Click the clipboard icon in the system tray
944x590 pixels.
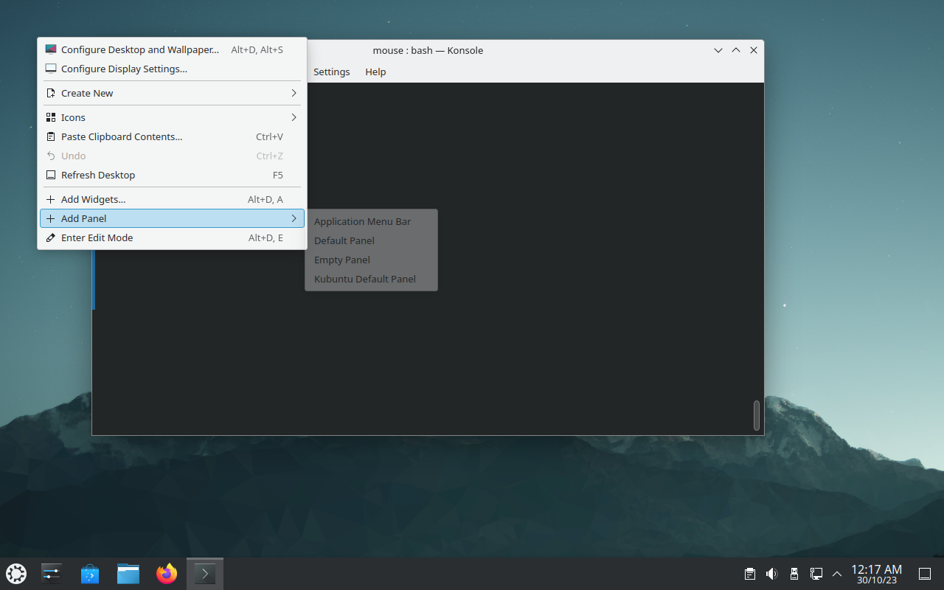[x=749, y=574]
